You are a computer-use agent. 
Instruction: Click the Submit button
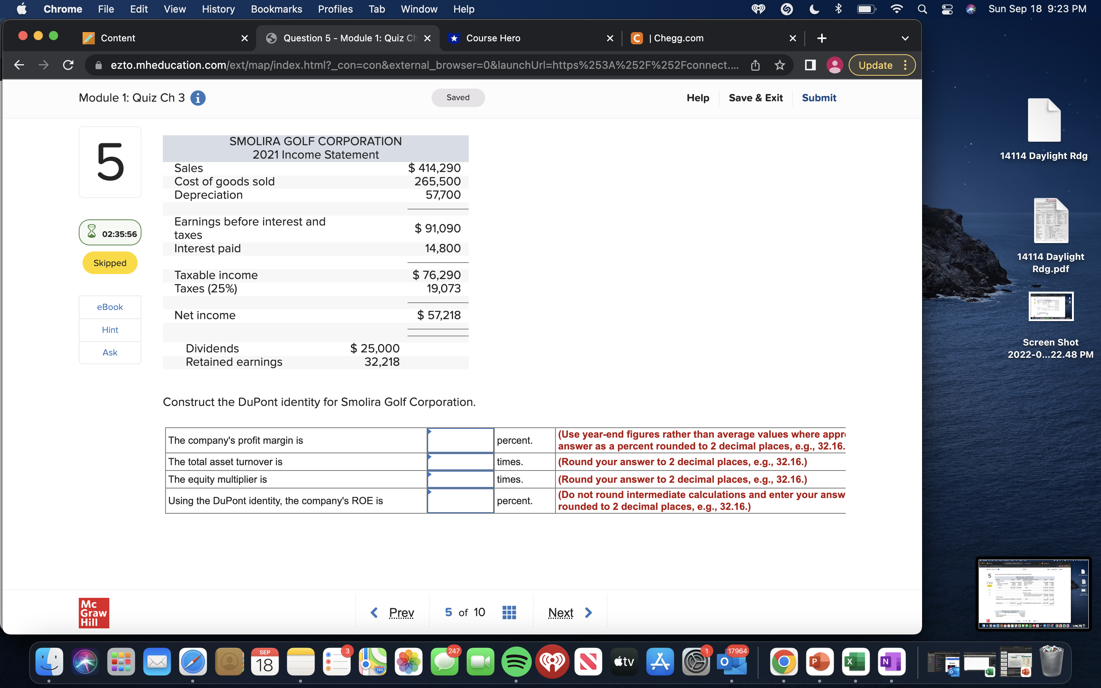[819, 98]
